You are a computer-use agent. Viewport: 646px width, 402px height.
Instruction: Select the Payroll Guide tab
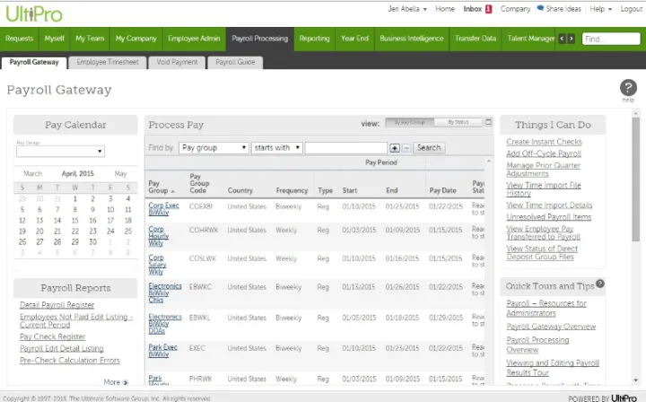click(x=235, y=63)
